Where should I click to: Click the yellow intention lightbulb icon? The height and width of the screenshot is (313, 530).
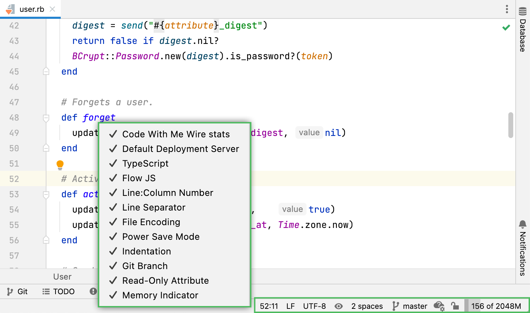[60, 164]
